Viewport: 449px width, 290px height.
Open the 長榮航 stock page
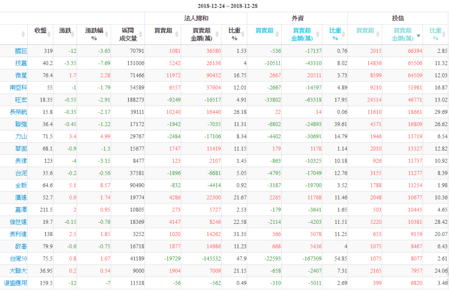[x=18, y=112]
